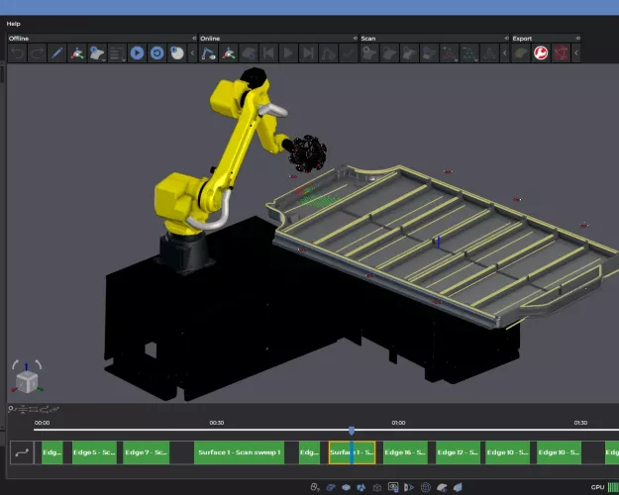Click the robot icon in Online toolbar
The image size is (619, 495).
click(x=209, y=53)
